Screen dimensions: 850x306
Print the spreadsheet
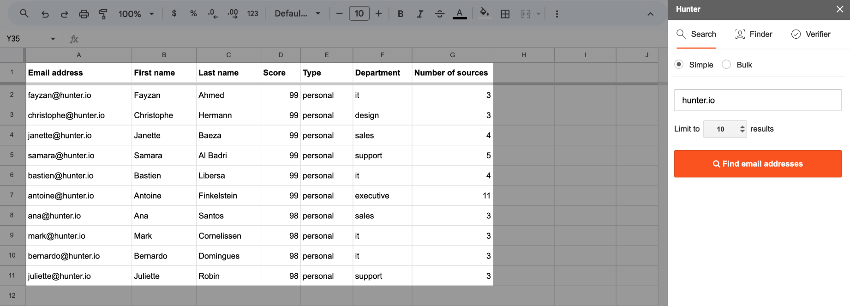[84, 14]
